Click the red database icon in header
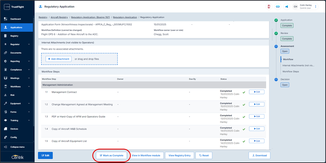Viewport: 326px width, 163px height. 269,6
